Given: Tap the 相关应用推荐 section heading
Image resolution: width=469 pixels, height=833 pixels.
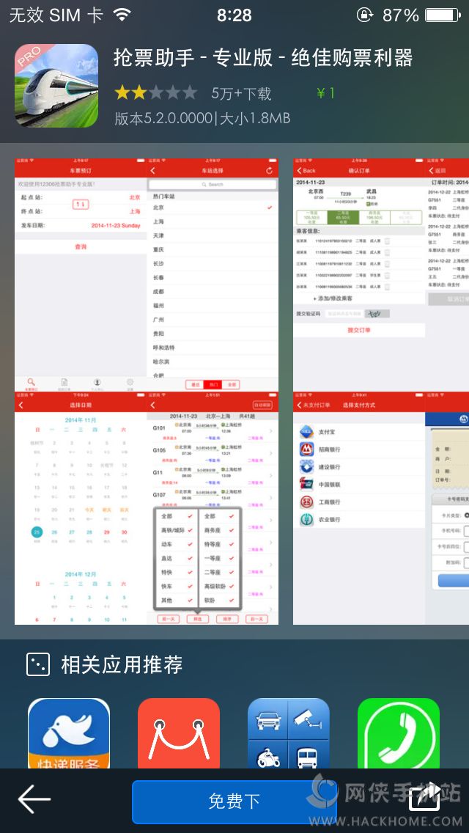Looking at the screenshot, I should [x=122, y=665].
